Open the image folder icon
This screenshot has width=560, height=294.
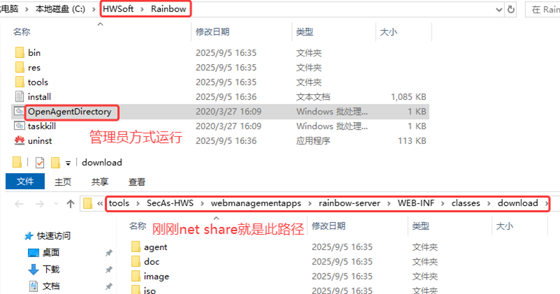[x=135, y=276]
